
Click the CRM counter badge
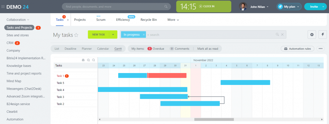(x=17, y=43)
